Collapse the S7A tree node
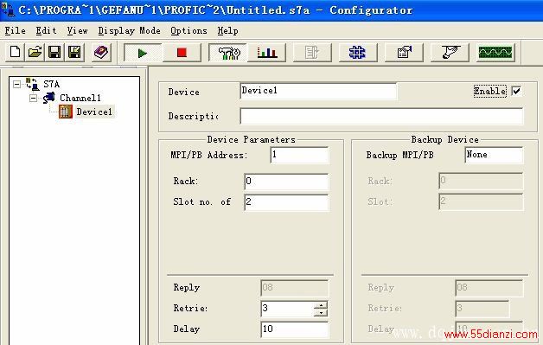543x345 pixels. pos(16,84)
